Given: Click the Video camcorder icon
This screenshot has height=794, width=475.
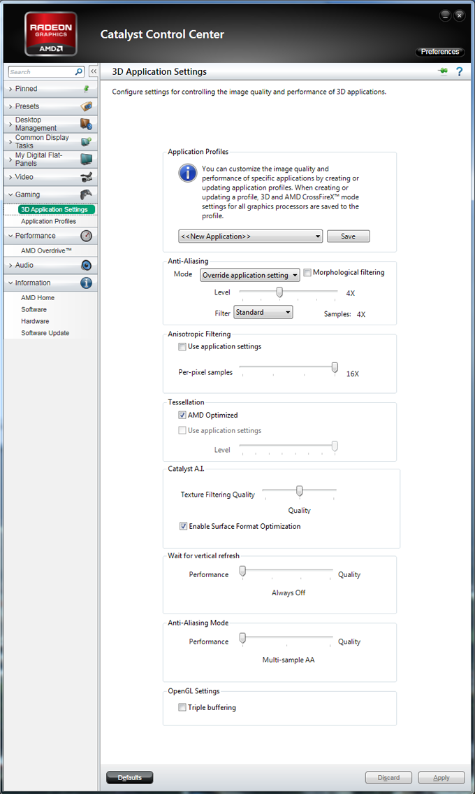Looking at the screenshot, I should (87, 177).
